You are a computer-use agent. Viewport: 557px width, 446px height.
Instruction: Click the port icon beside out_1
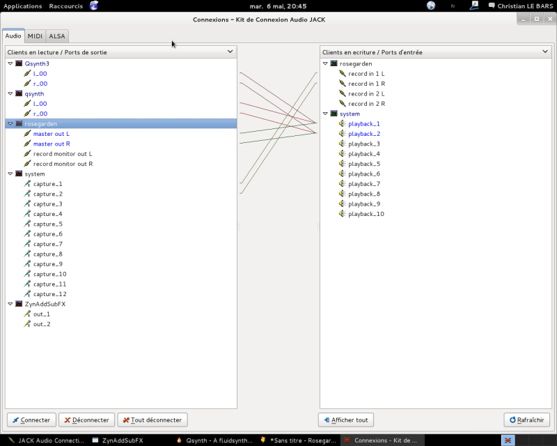pos(27,314)
